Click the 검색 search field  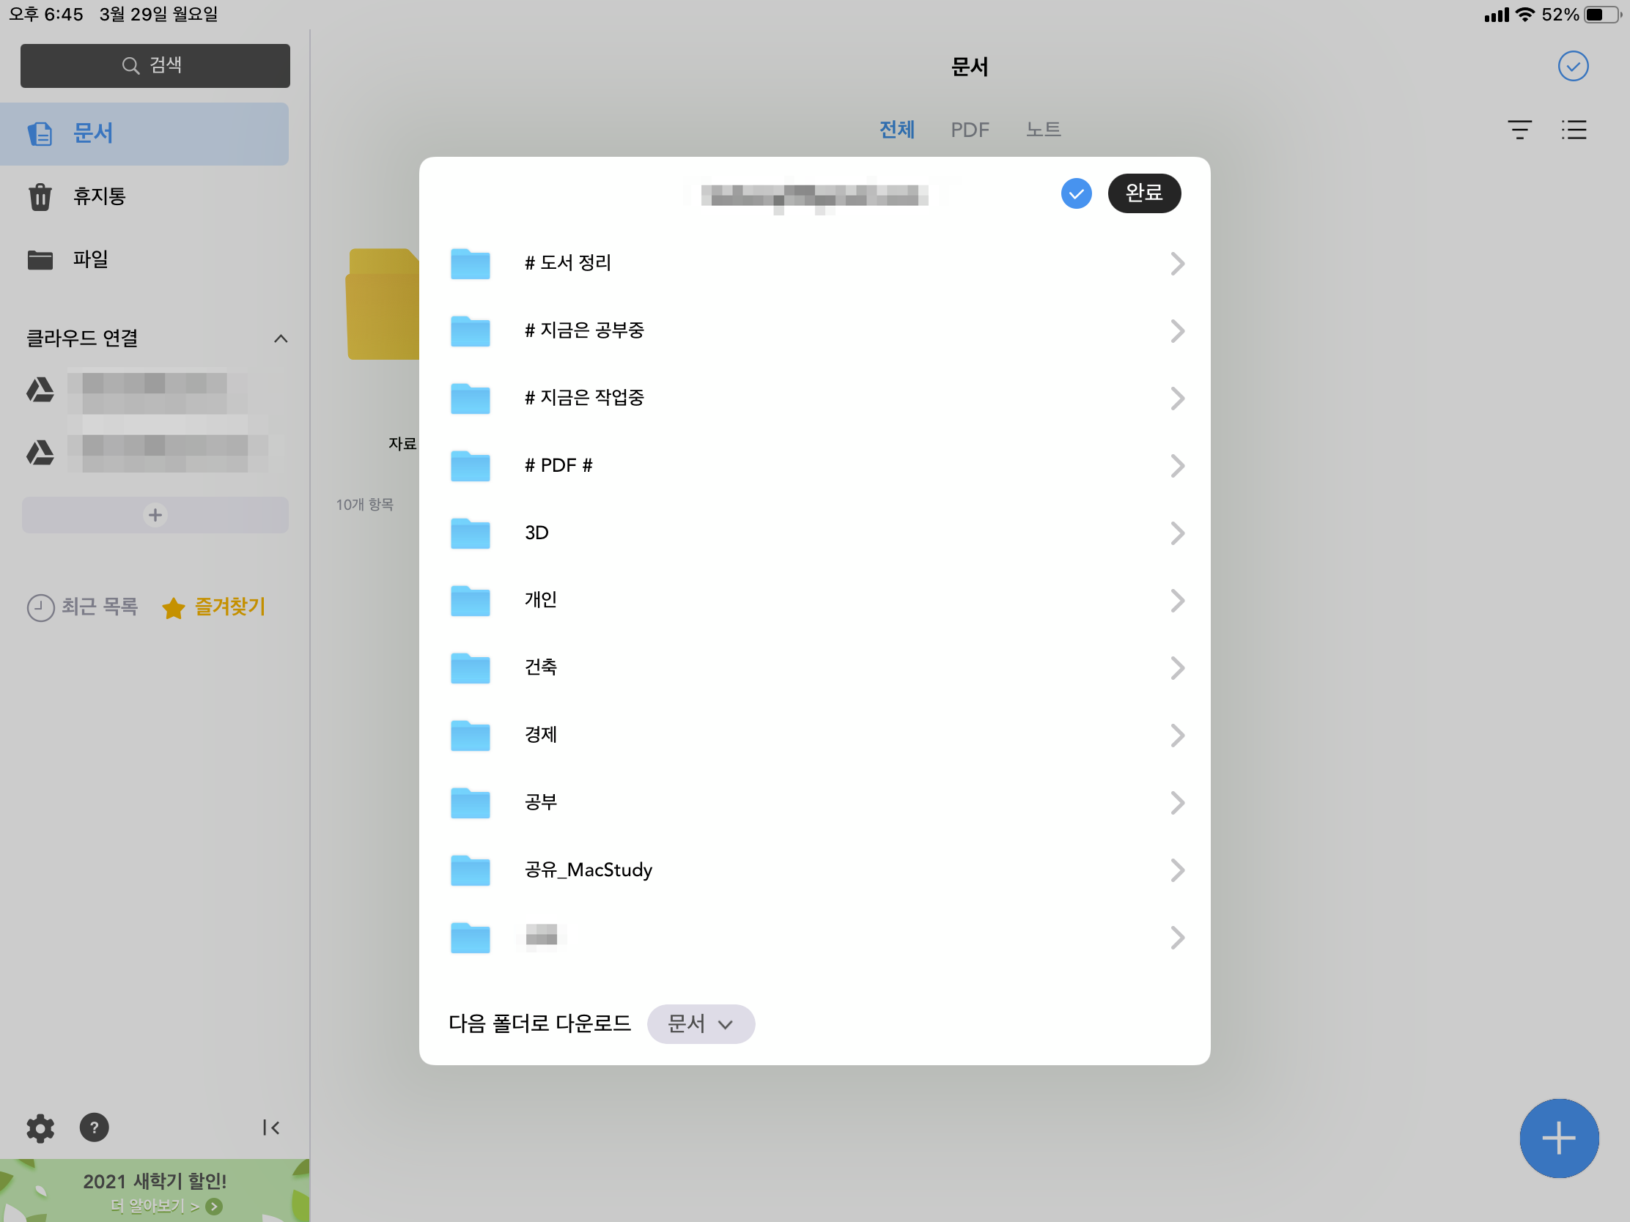click(x=155, y=65)
